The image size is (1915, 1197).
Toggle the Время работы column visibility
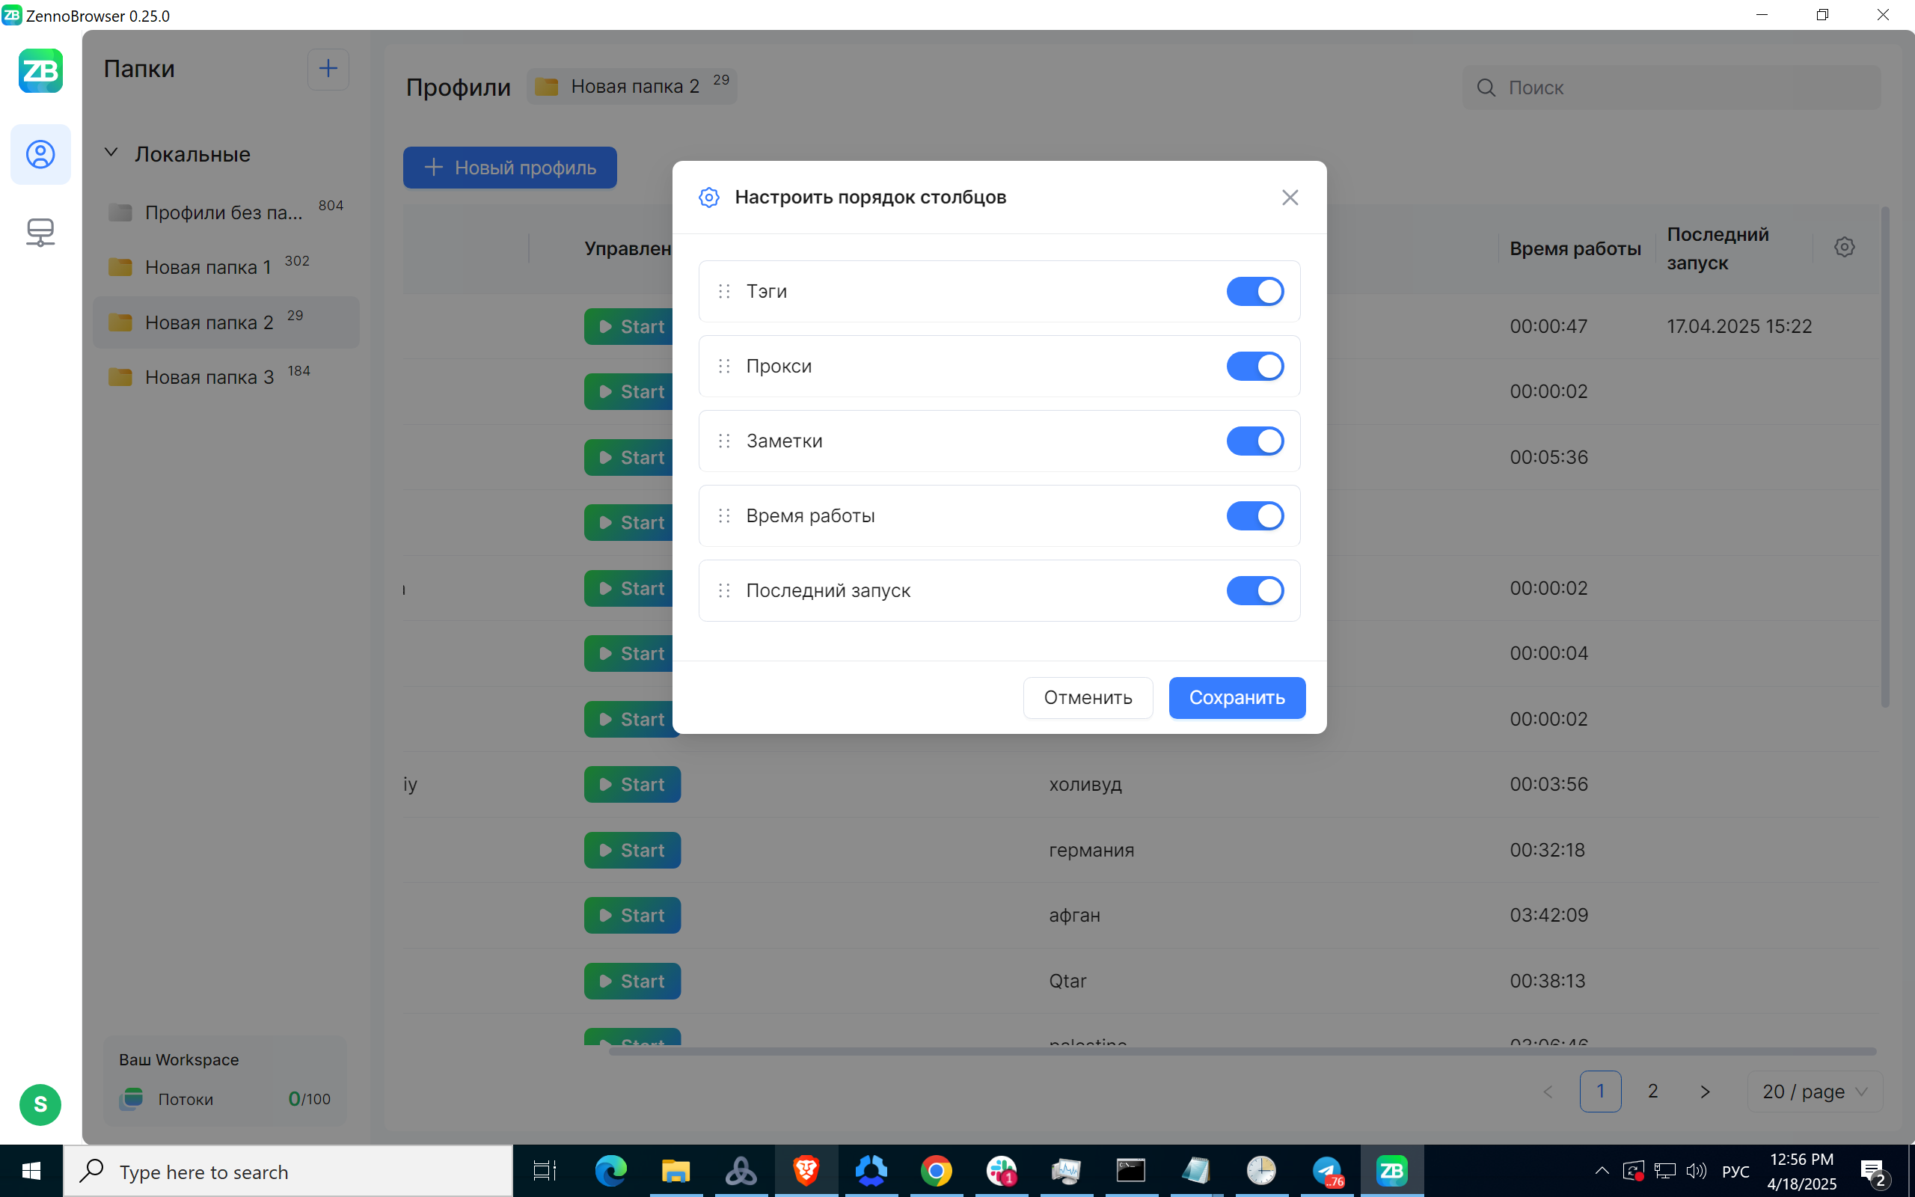[x=1255, y=515]
